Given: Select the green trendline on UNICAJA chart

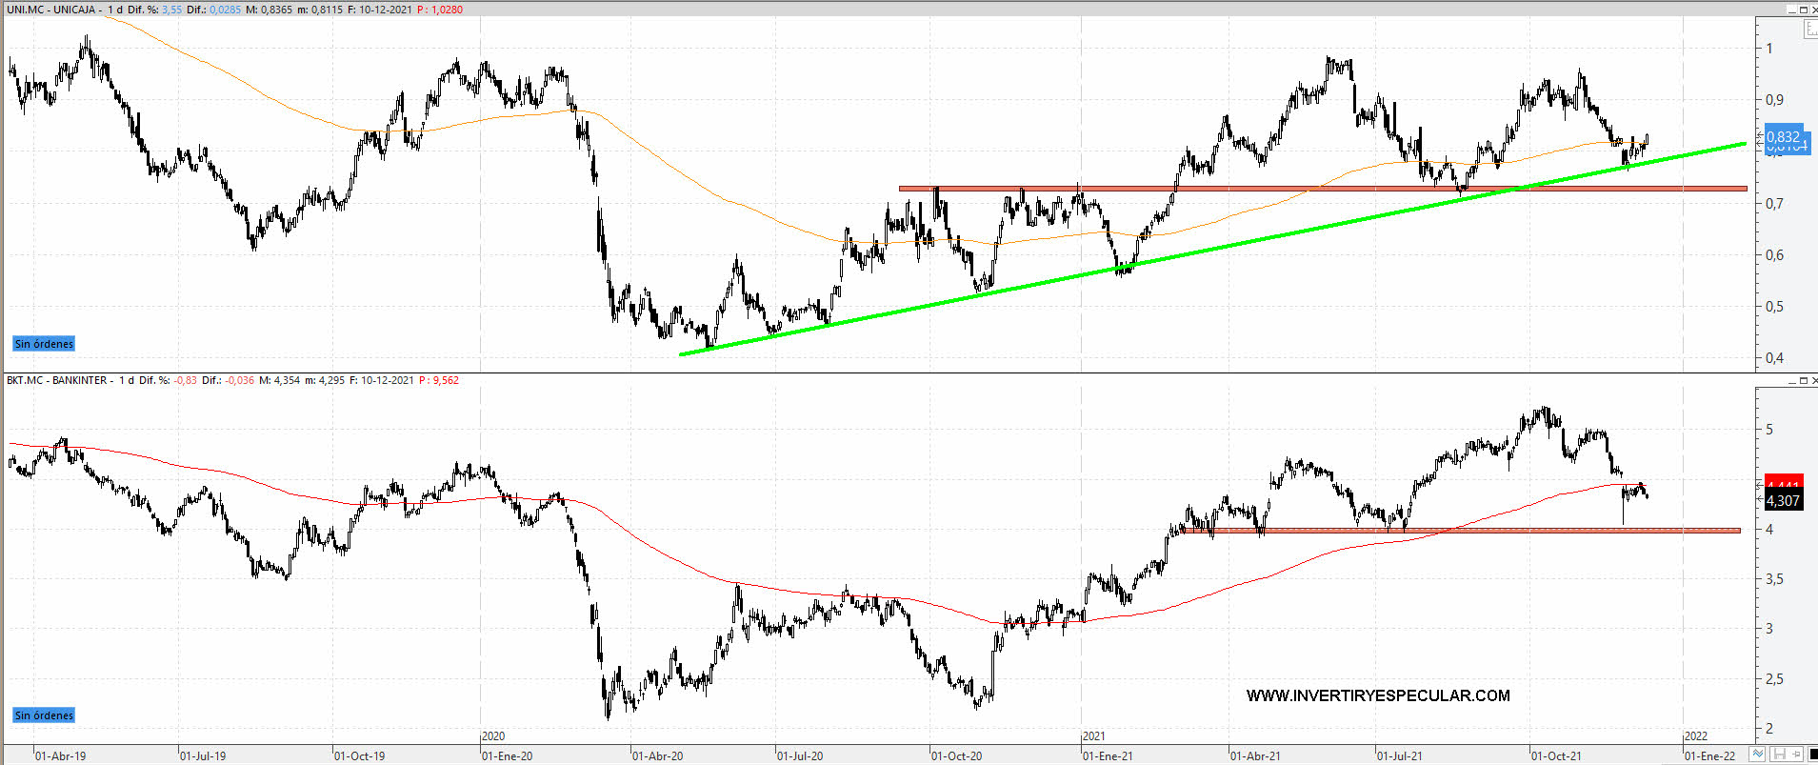Looking at the screenshot, I should coord(1143,262).
